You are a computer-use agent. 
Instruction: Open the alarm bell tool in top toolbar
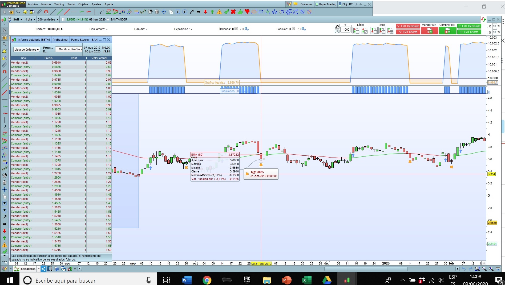(x=25, y=12)
